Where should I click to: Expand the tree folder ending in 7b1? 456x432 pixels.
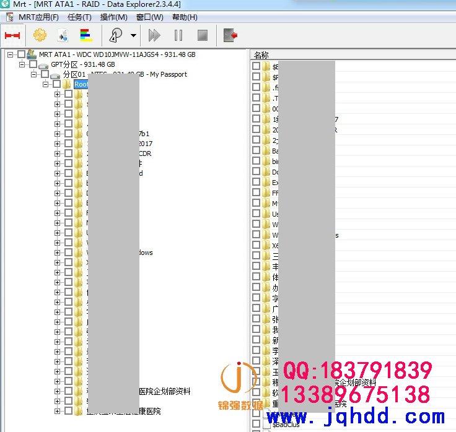(57, 134)
